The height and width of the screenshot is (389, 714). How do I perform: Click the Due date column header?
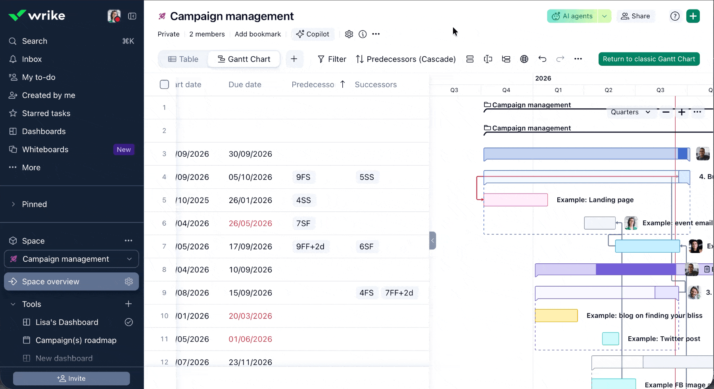pos(245,84)
